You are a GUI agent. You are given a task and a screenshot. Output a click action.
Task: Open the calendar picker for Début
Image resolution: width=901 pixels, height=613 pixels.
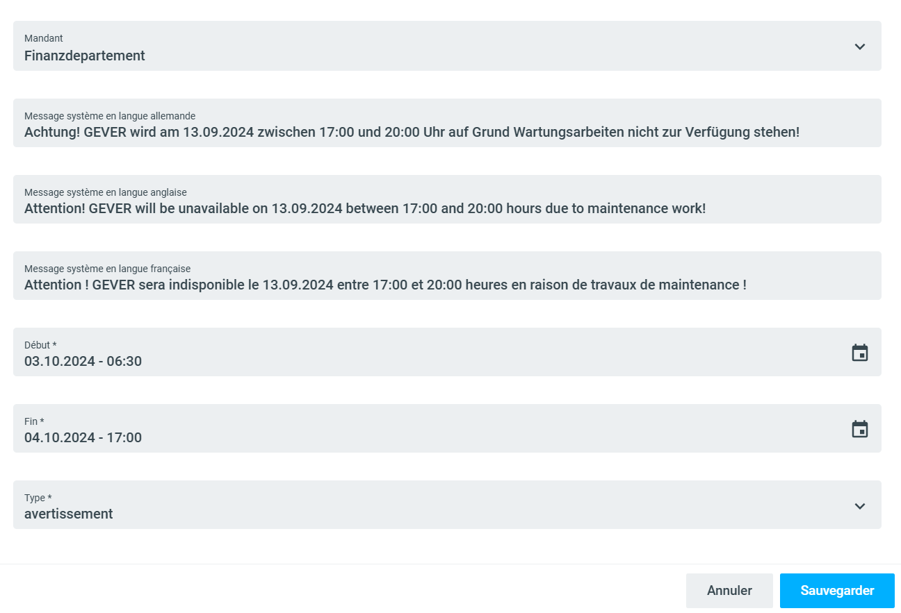(860, 353)
